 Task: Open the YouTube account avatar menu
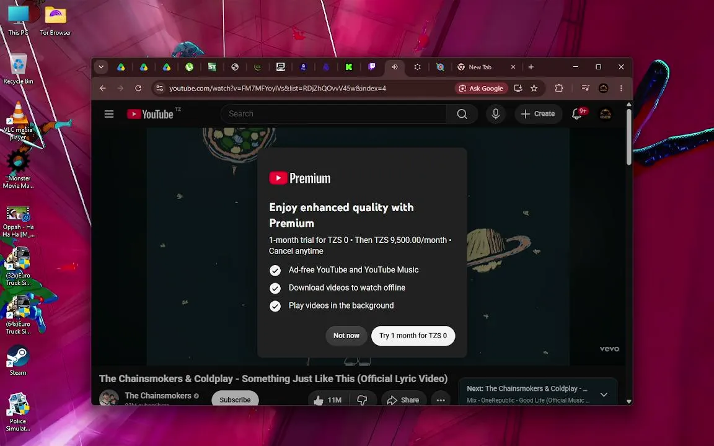click(x=605, y=114)
